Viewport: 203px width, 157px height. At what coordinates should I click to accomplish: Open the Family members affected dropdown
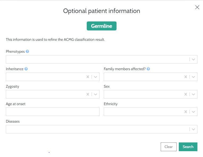[x=193, y=77]
